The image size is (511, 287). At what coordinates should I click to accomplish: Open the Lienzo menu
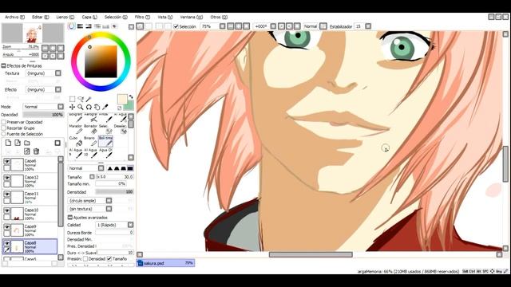pos(65,17)
